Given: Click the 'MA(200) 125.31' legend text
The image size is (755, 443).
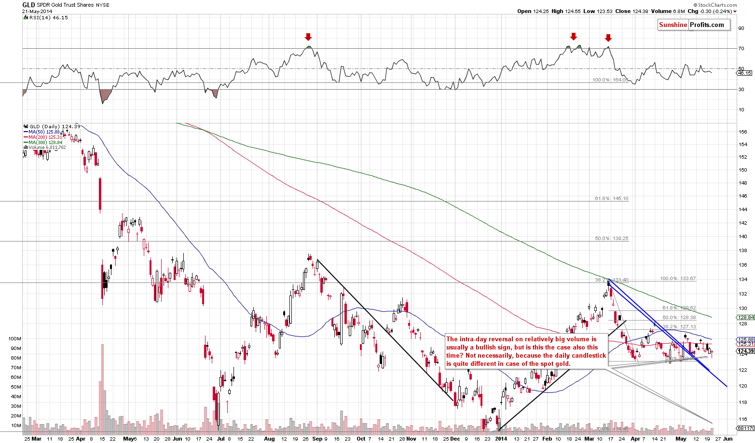Looking at the screenshot, I should click(x=45, y=137).
